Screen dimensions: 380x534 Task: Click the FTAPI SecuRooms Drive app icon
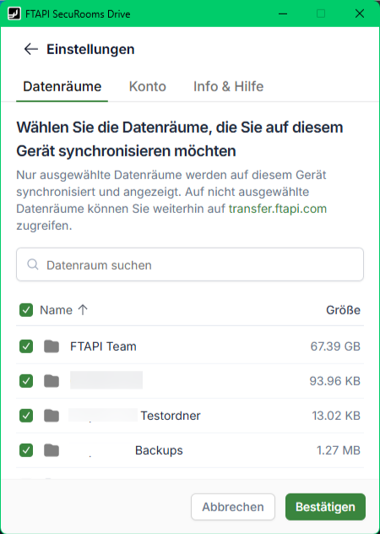14,14
